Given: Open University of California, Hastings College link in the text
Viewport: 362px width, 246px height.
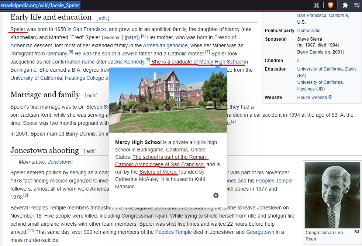Looking at the screenshot, I should (x=60, y=78).
